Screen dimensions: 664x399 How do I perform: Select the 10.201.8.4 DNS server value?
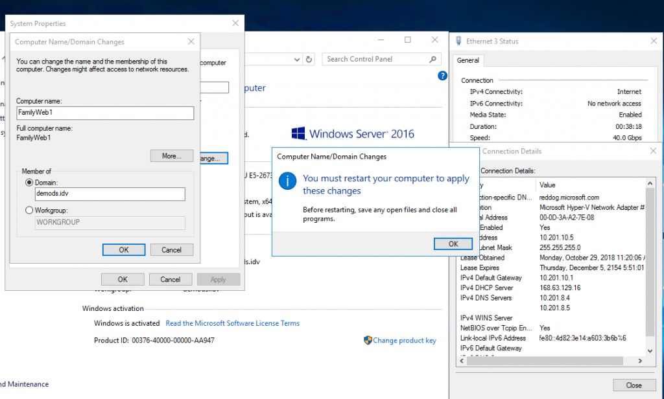tap(555, 299)
